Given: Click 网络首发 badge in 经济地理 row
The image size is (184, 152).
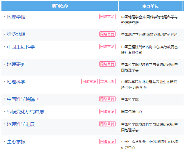Looking at the screenshot, I should 107,34.
